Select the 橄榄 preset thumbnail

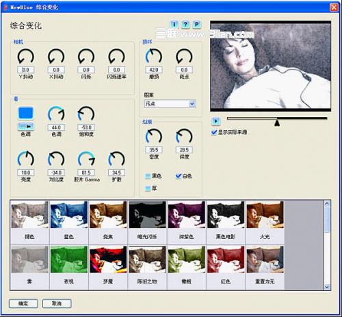click(187, 259)
